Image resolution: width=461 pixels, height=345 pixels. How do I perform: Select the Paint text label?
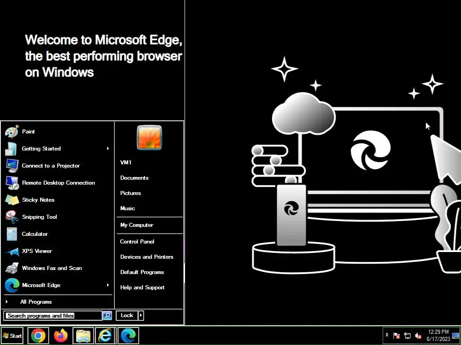coord(28,132)
